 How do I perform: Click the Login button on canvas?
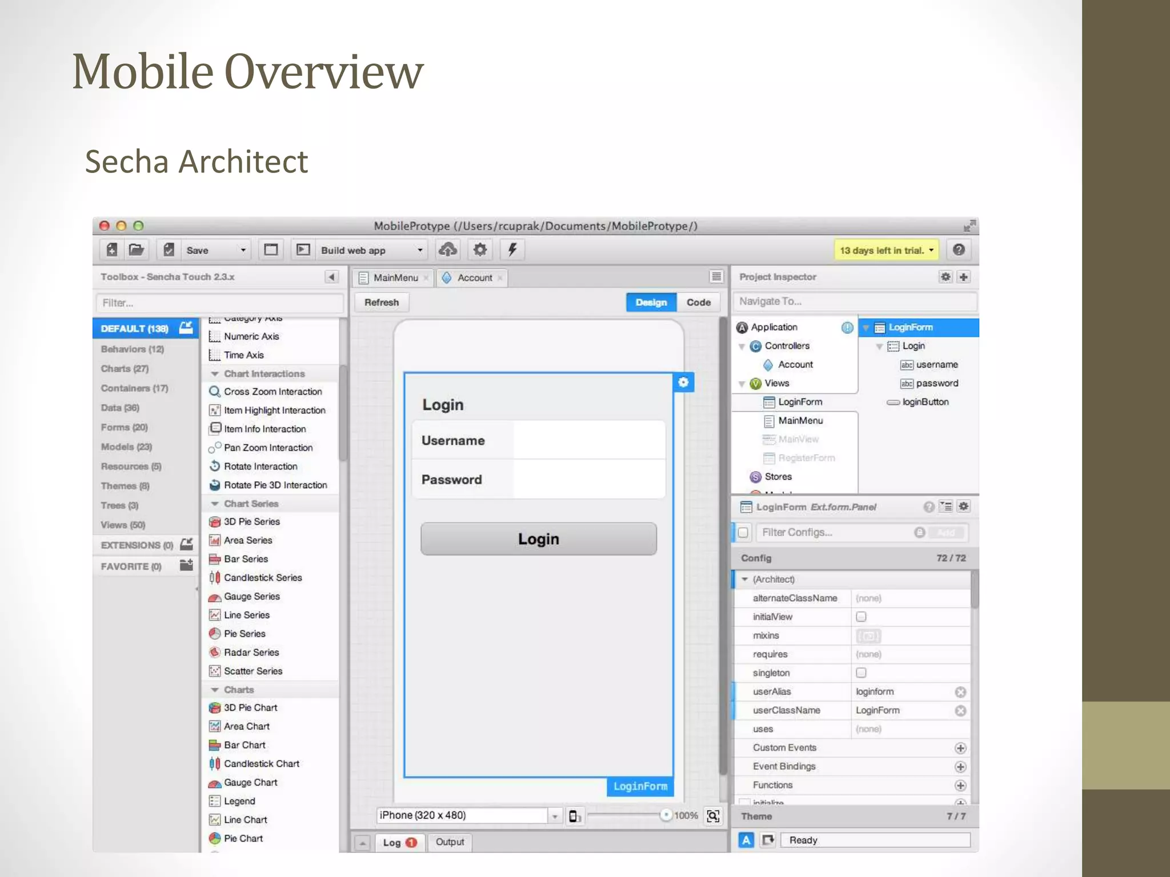[538, 538]
